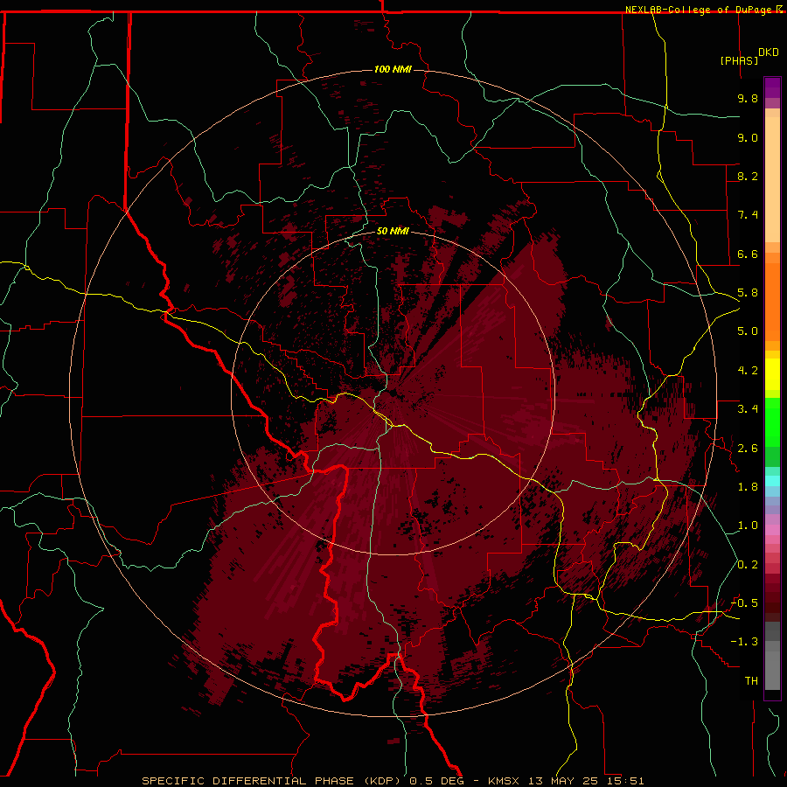
Task: Select the cyan segment of color bar
Action: tap(772, 481)
